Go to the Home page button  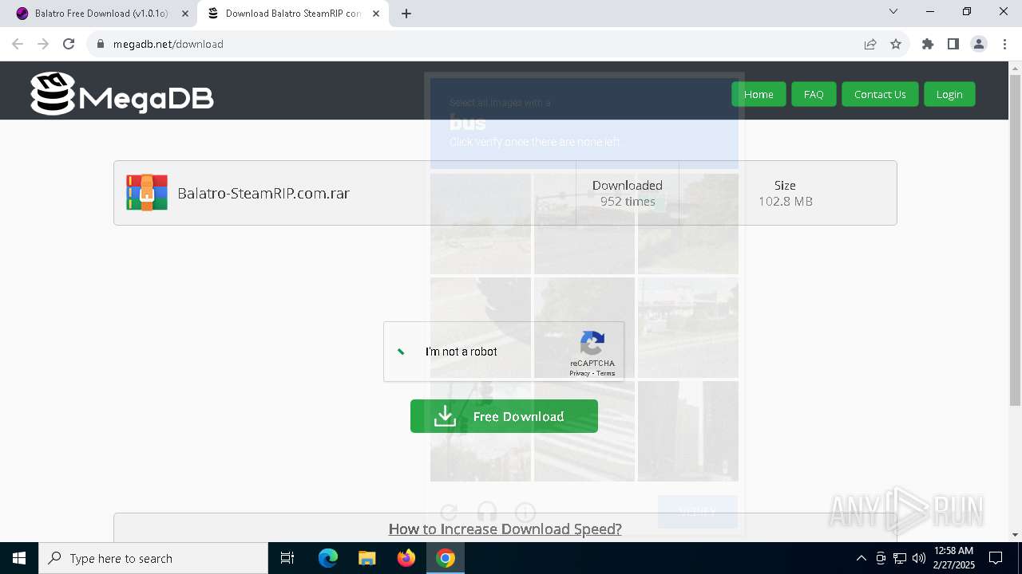(759, 94)
